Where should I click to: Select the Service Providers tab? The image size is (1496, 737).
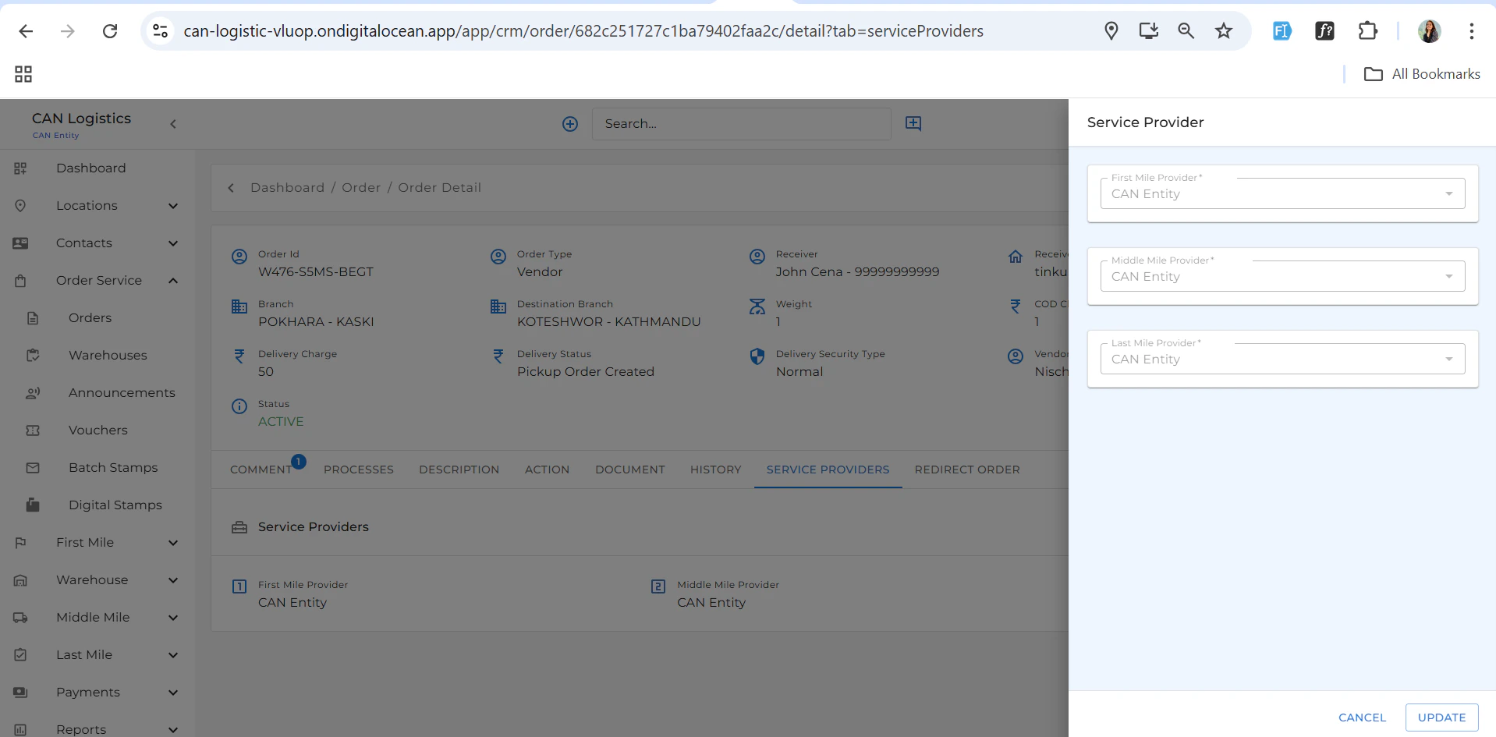click(828, 469)
